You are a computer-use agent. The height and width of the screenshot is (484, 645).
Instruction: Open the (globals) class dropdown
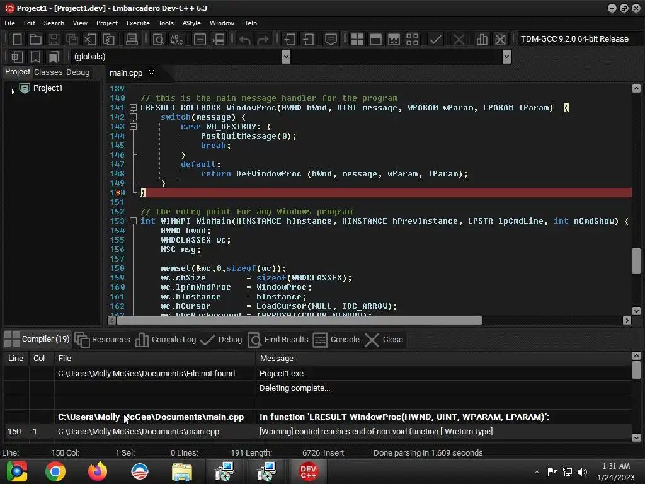click(287, 56)
